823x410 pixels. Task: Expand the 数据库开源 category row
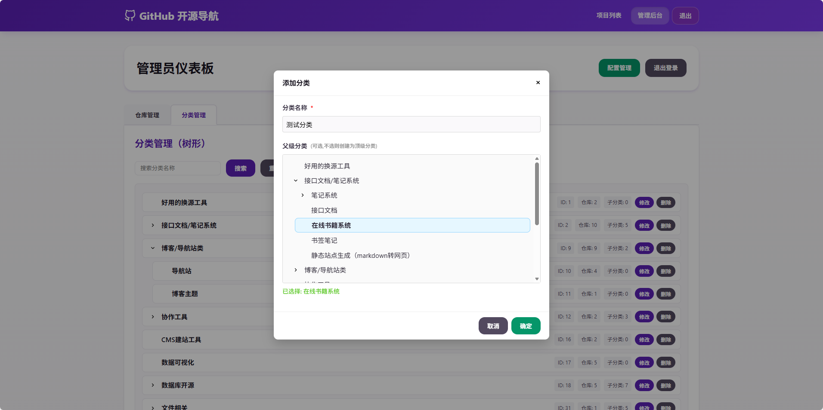click(153, 386)
